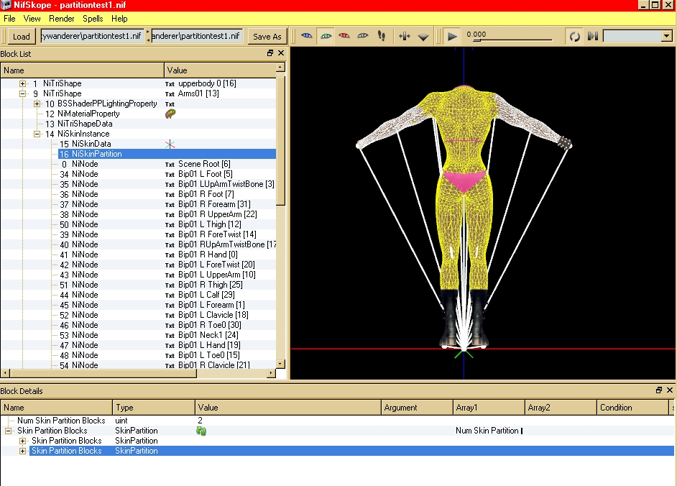Open the Spells menu
The height and width of the screenshot is (486, 677).
point(93,19)
